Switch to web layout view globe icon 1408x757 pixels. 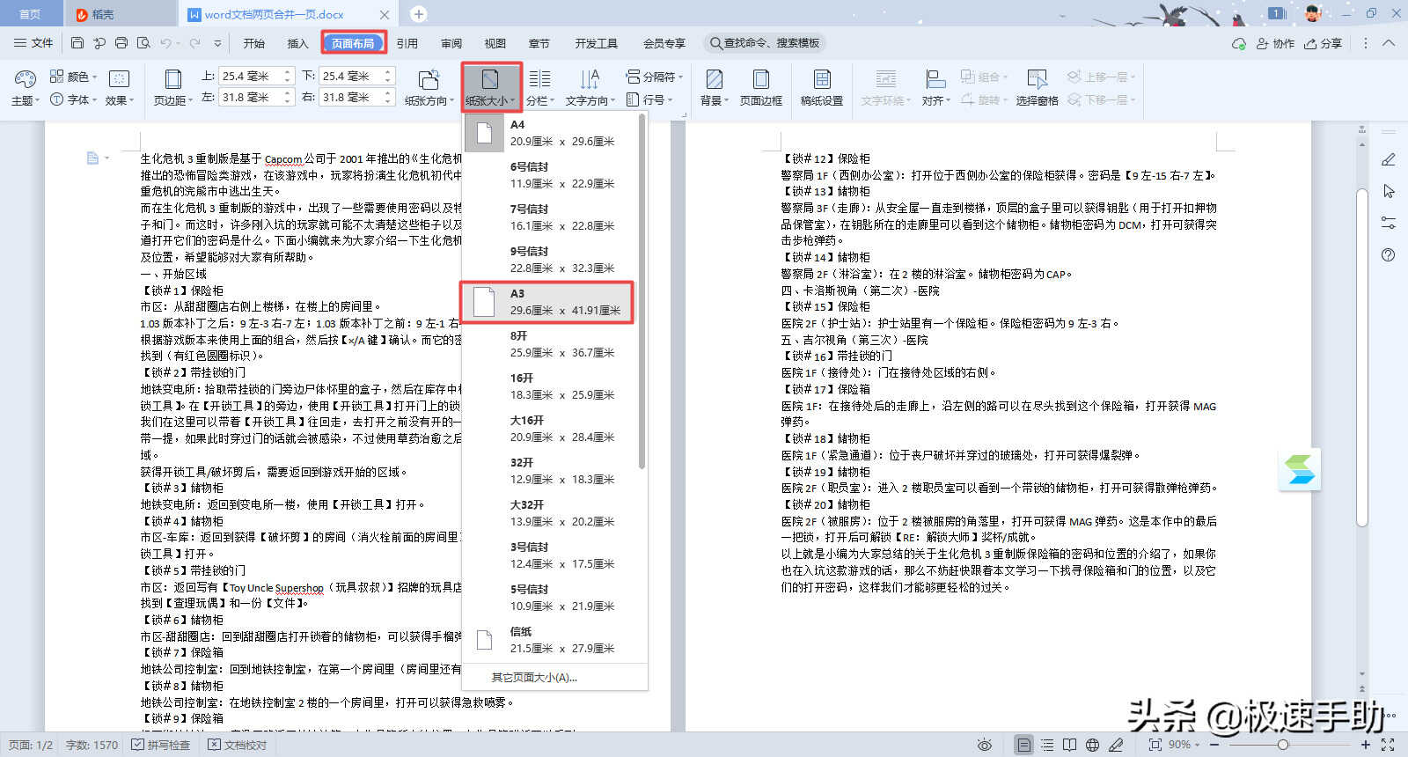(1092, 745)
